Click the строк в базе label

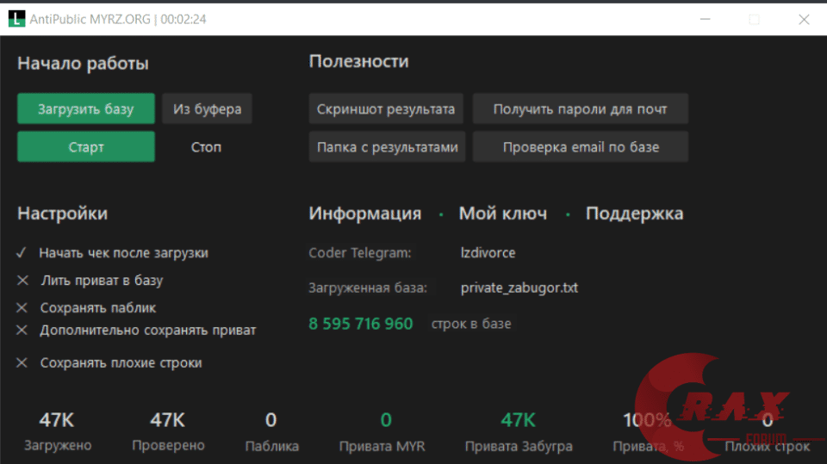click(x=471, y=323)
